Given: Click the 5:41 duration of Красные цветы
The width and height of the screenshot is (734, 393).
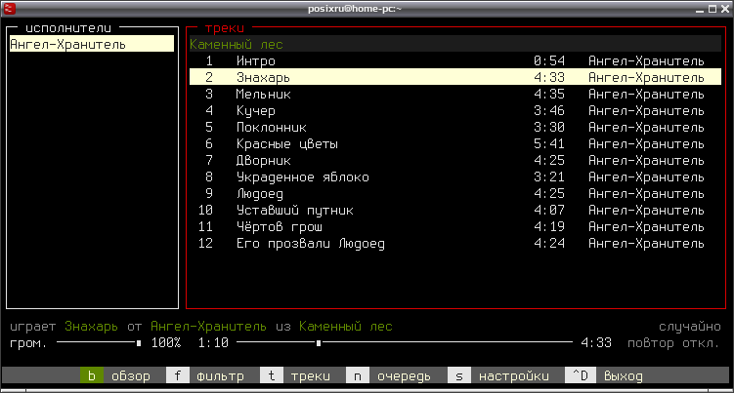Looking at the screenshot, I should pyautogui.click(x=549, y=143).
